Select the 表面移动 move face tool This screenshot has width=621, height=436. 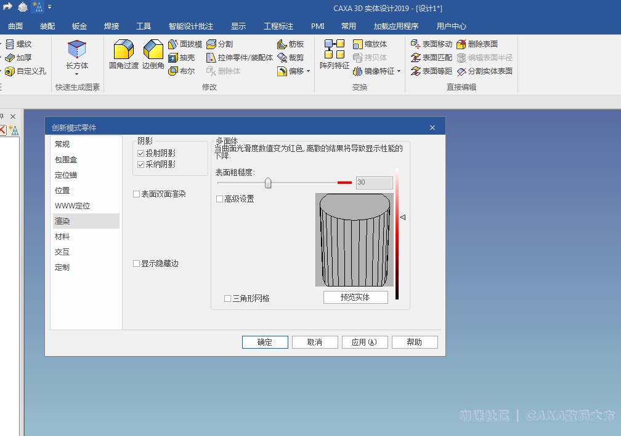pyautogui.click(x=431, y=44)
